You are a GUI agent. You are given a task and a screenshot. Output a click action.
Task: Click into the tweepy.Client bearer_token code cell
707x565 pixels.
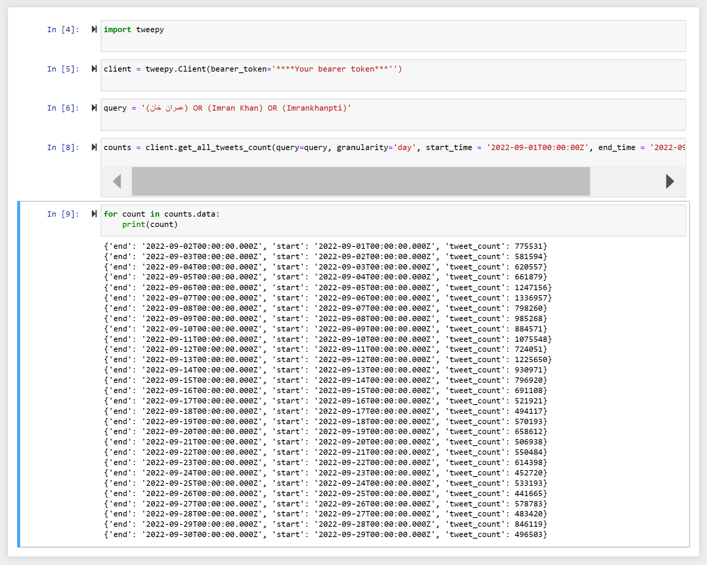393,75
